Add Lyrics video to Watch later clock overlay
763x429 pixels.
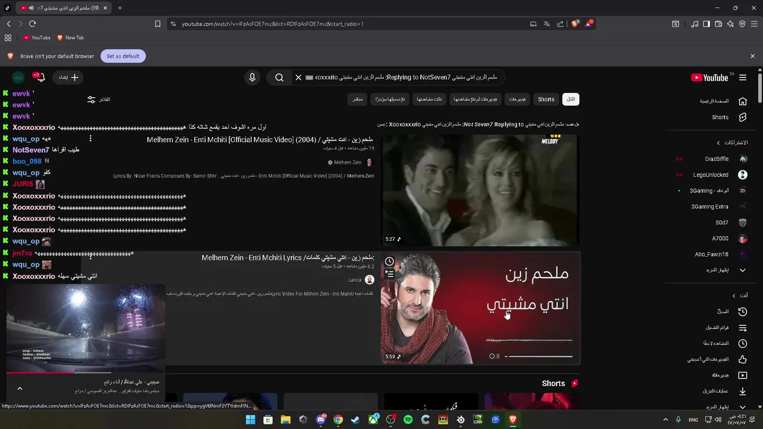click(389, 262)
